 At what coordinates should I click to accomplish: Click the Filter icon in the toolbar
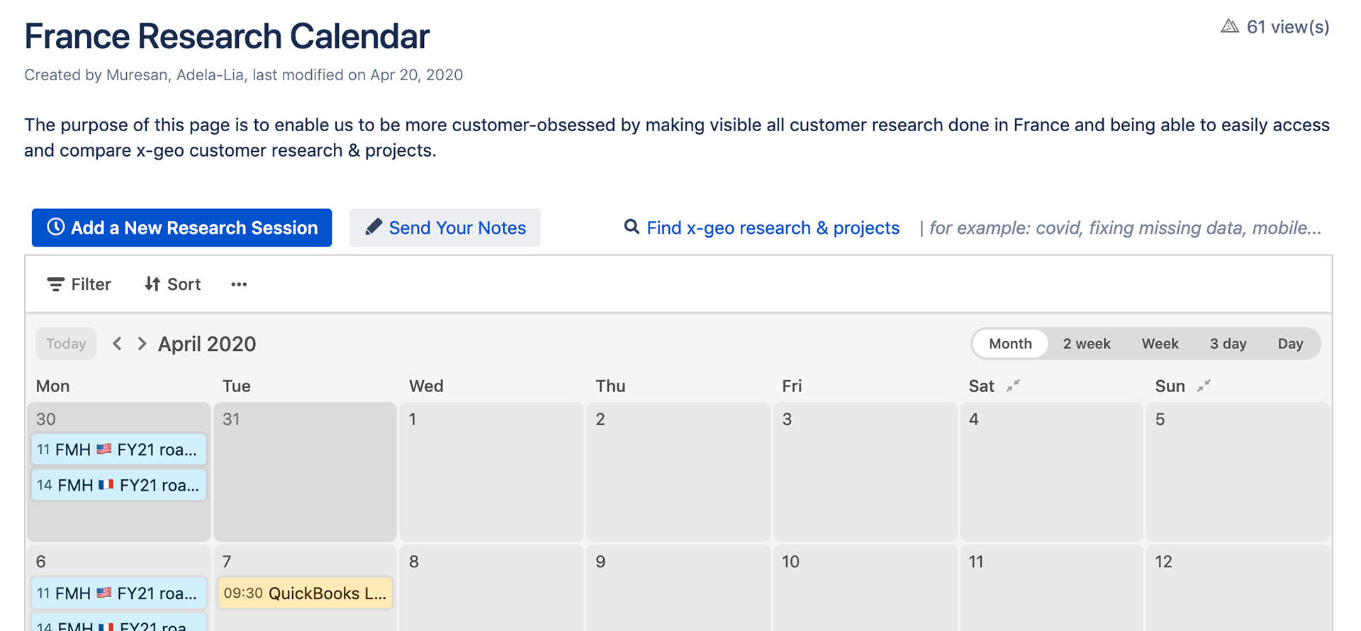(55, 284)
